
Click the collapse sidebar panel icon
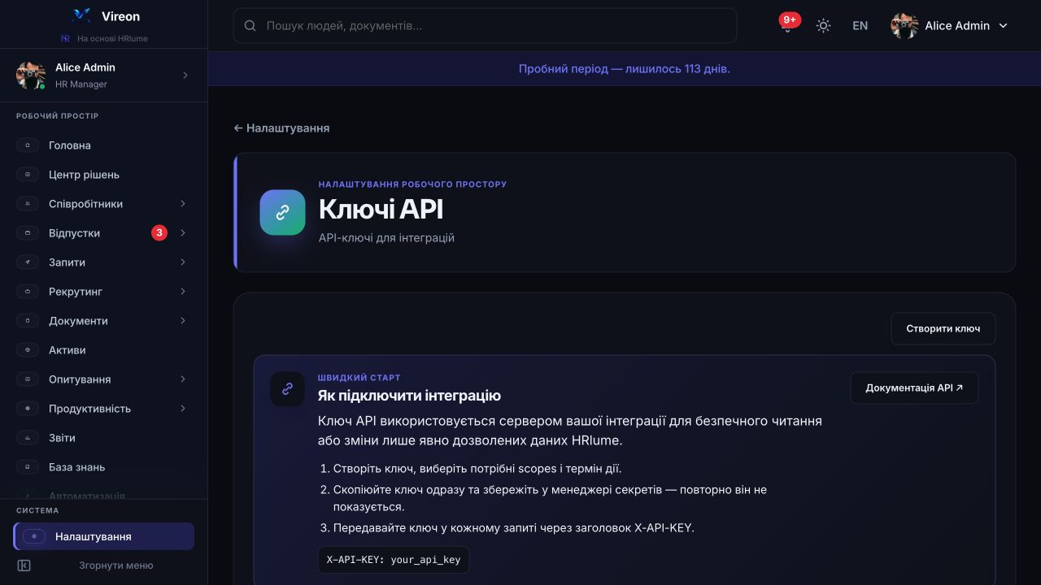[24, 565]
